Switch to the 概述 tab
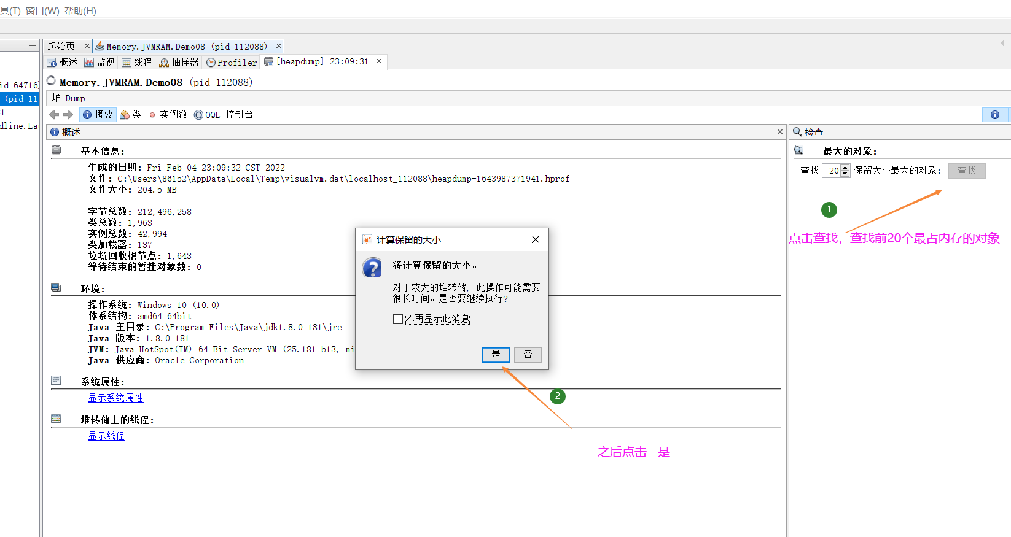The width and height of the screenshot is (1011, 537). [x=62, y=62]
